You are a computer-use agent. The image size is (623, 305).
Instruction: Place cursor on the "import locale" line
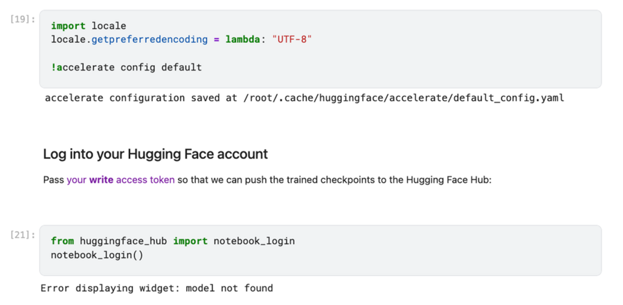pos(88,26)
